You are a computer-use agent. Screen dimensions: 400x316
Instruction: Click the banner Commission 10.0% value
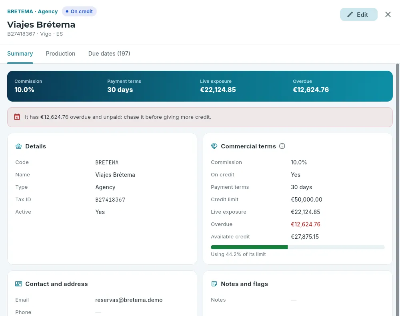[24, 90]
